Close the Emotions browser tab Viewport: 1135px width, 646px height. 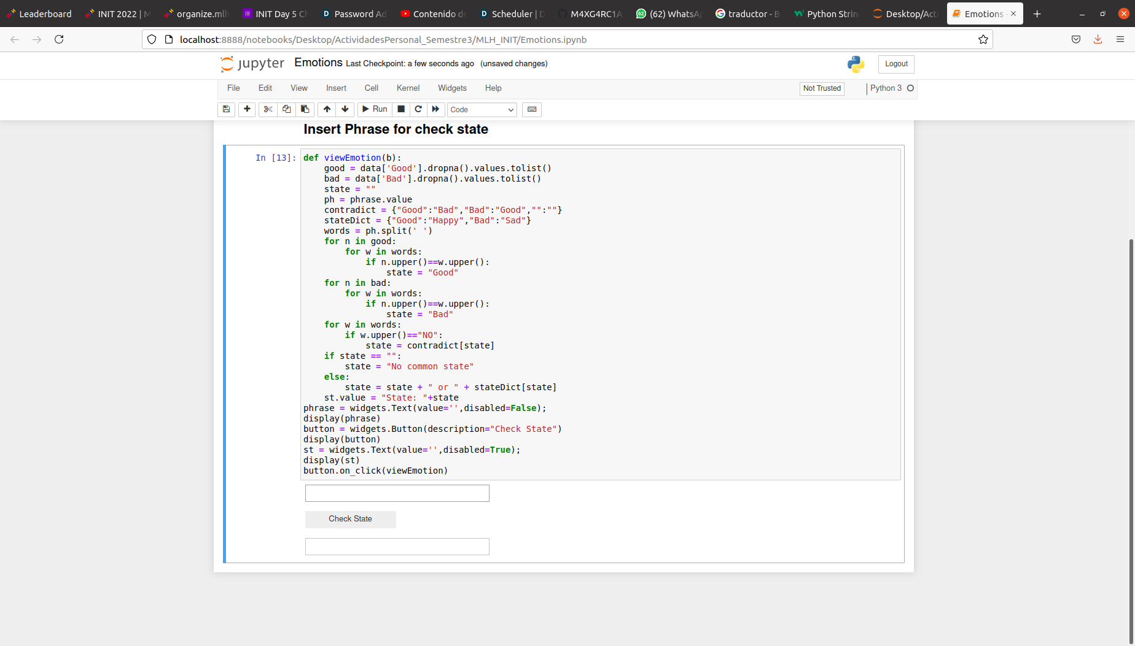point(1013,13)
